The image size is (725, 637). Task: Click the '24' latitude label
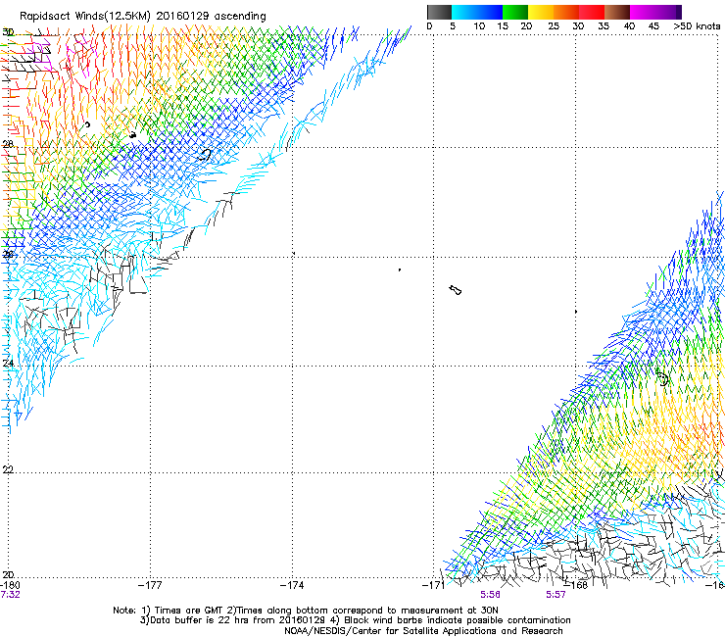coord(8,363)
